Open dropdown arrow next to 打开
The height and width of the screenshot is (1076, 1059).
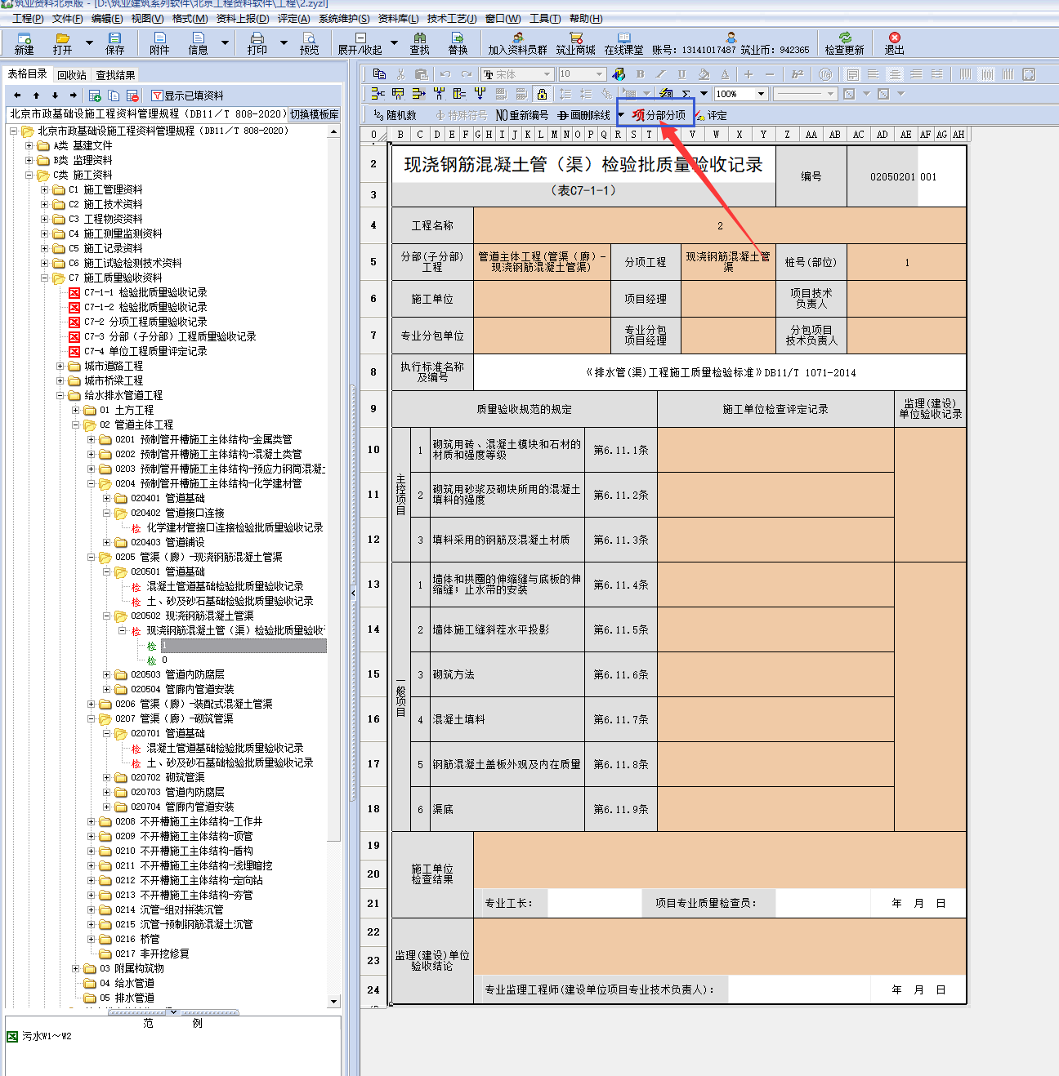coord(89,42)
